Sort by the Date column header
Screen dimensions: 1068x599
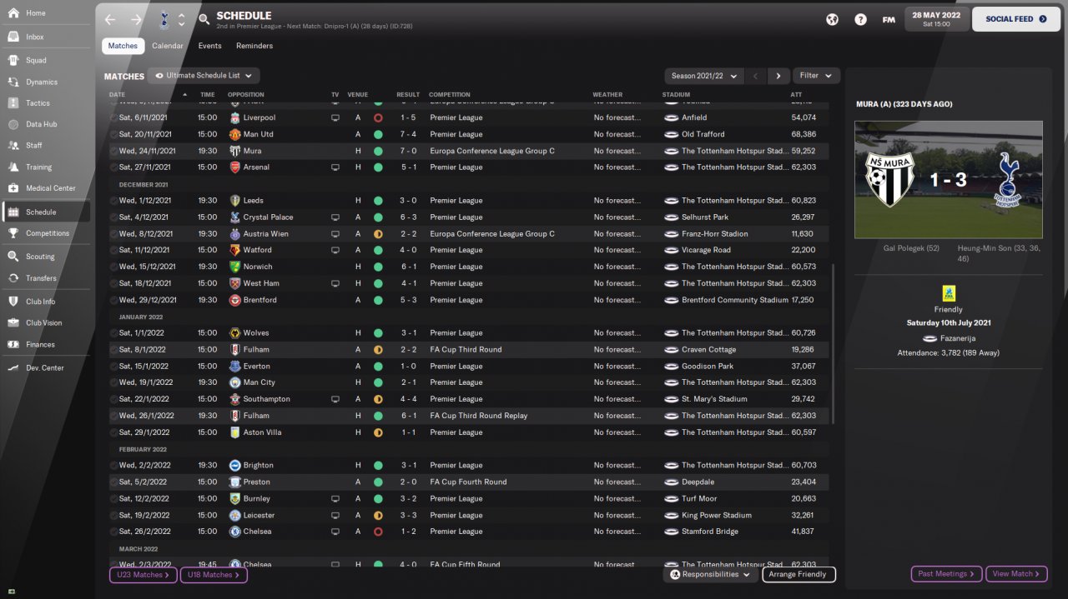[x=117, y=94]
